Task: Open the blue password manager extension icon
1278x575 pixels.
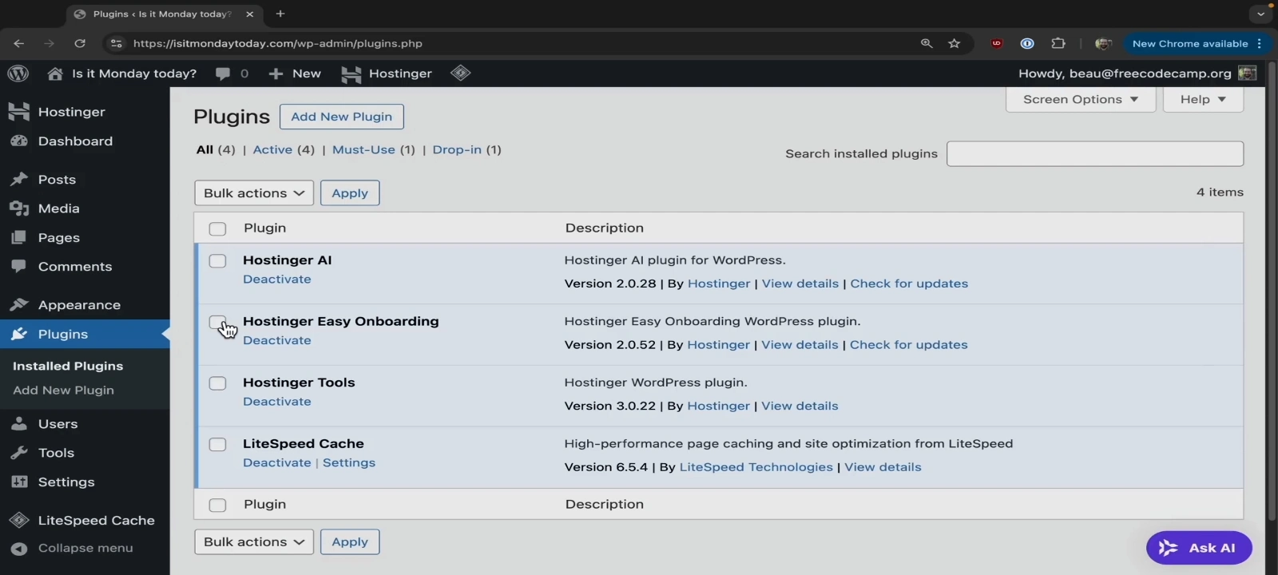Action: click(1027, 43)
